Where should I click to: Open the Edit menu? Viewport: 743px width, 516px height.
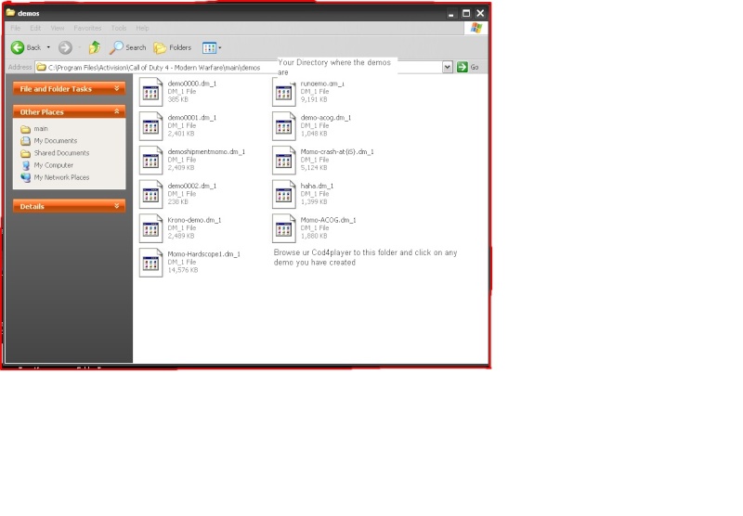35,28
